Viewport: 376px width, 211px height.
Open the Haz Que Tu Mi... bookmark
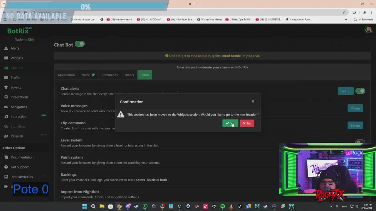tap(239, 20)
